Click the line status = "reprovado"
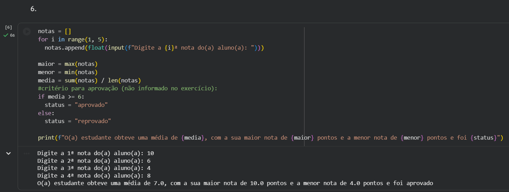The height and width of the screenshot is (192, 509). [78, 121]
